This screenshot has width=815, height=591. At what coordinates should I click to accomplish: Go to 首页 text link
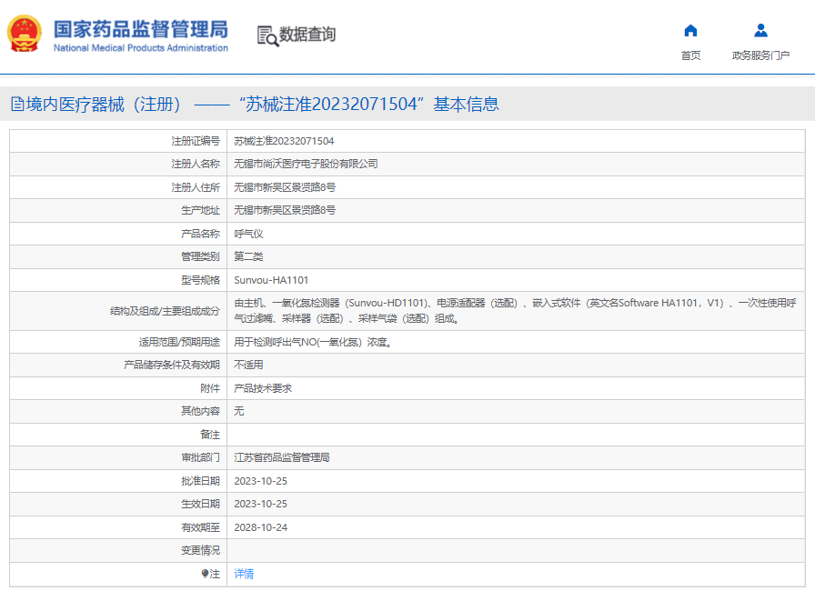(690, 55)
